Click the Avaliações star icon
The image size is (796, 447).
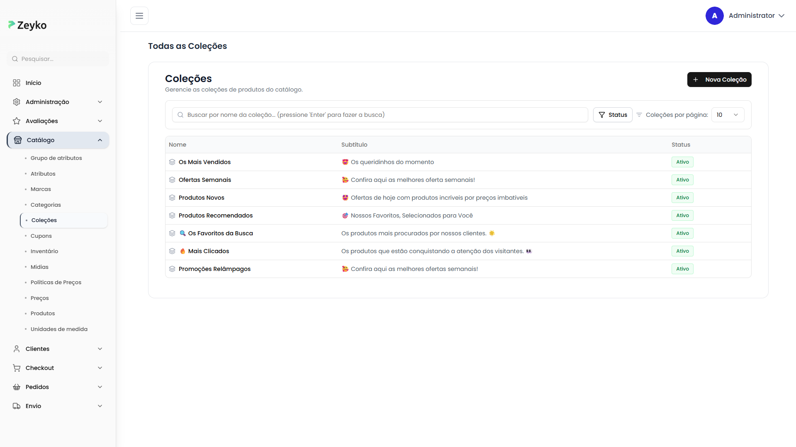click(x=17, y=121)
